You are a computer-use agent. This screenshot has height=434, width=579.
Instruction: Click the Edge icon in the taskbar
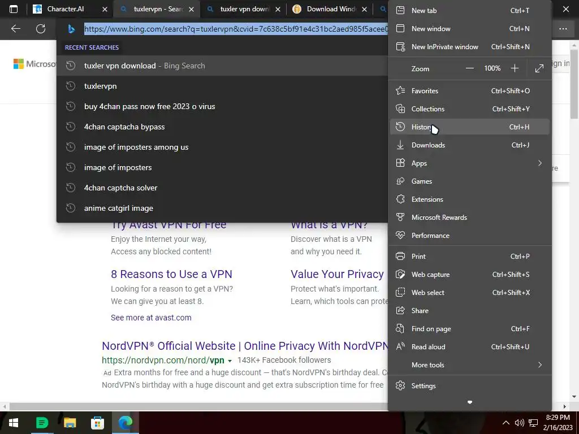126,423
